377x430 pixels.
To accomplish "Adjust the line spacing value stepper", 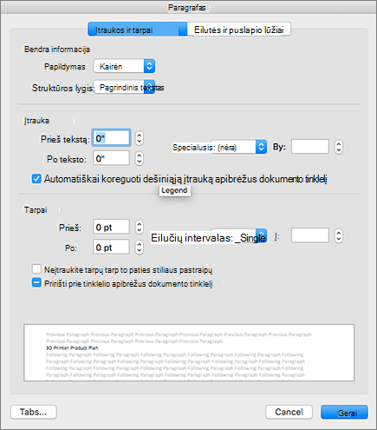I will tap(339, 236).
